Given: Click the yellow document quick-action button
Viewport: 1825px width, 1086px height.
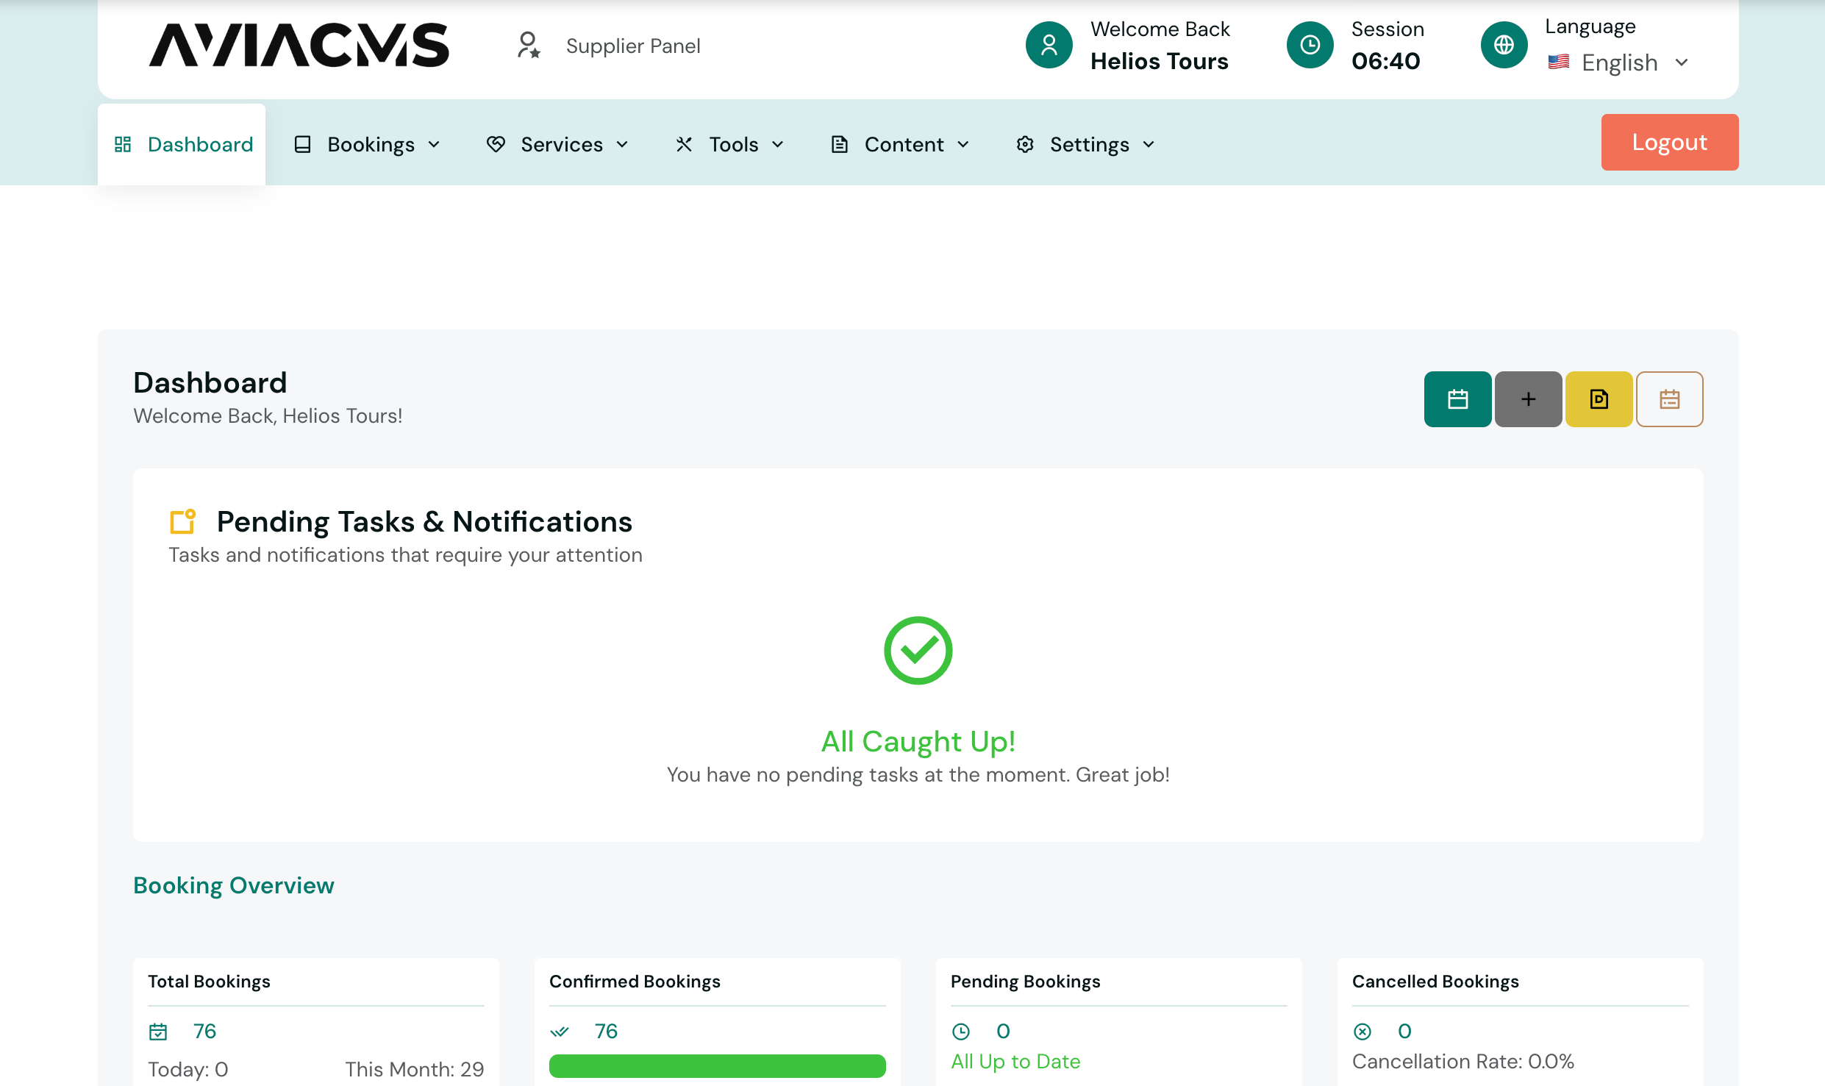Looking at the screenshot, I should [1599, 399].
